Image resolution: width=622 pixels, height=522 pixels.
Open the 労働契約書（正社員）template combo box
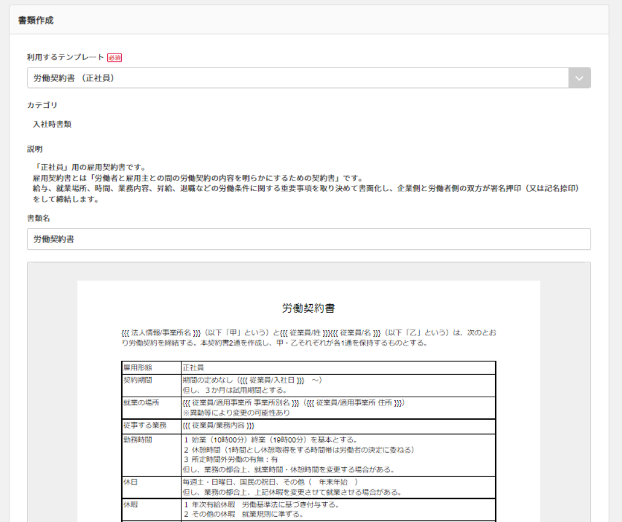click(x=309, y=78)
